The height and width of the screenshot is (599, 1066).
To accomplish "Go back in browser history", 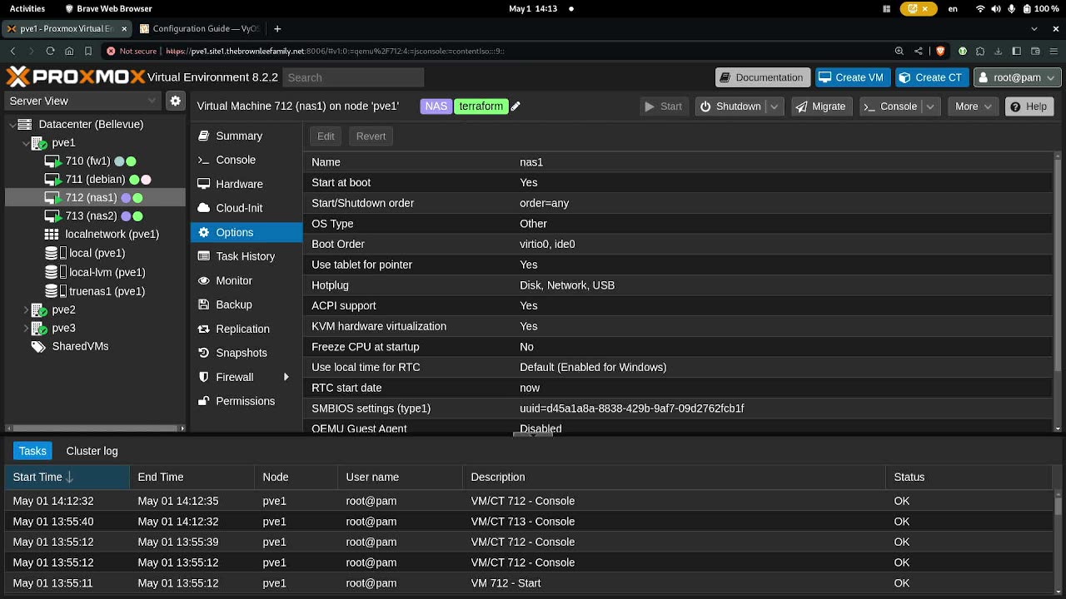I will pos(12,51).
